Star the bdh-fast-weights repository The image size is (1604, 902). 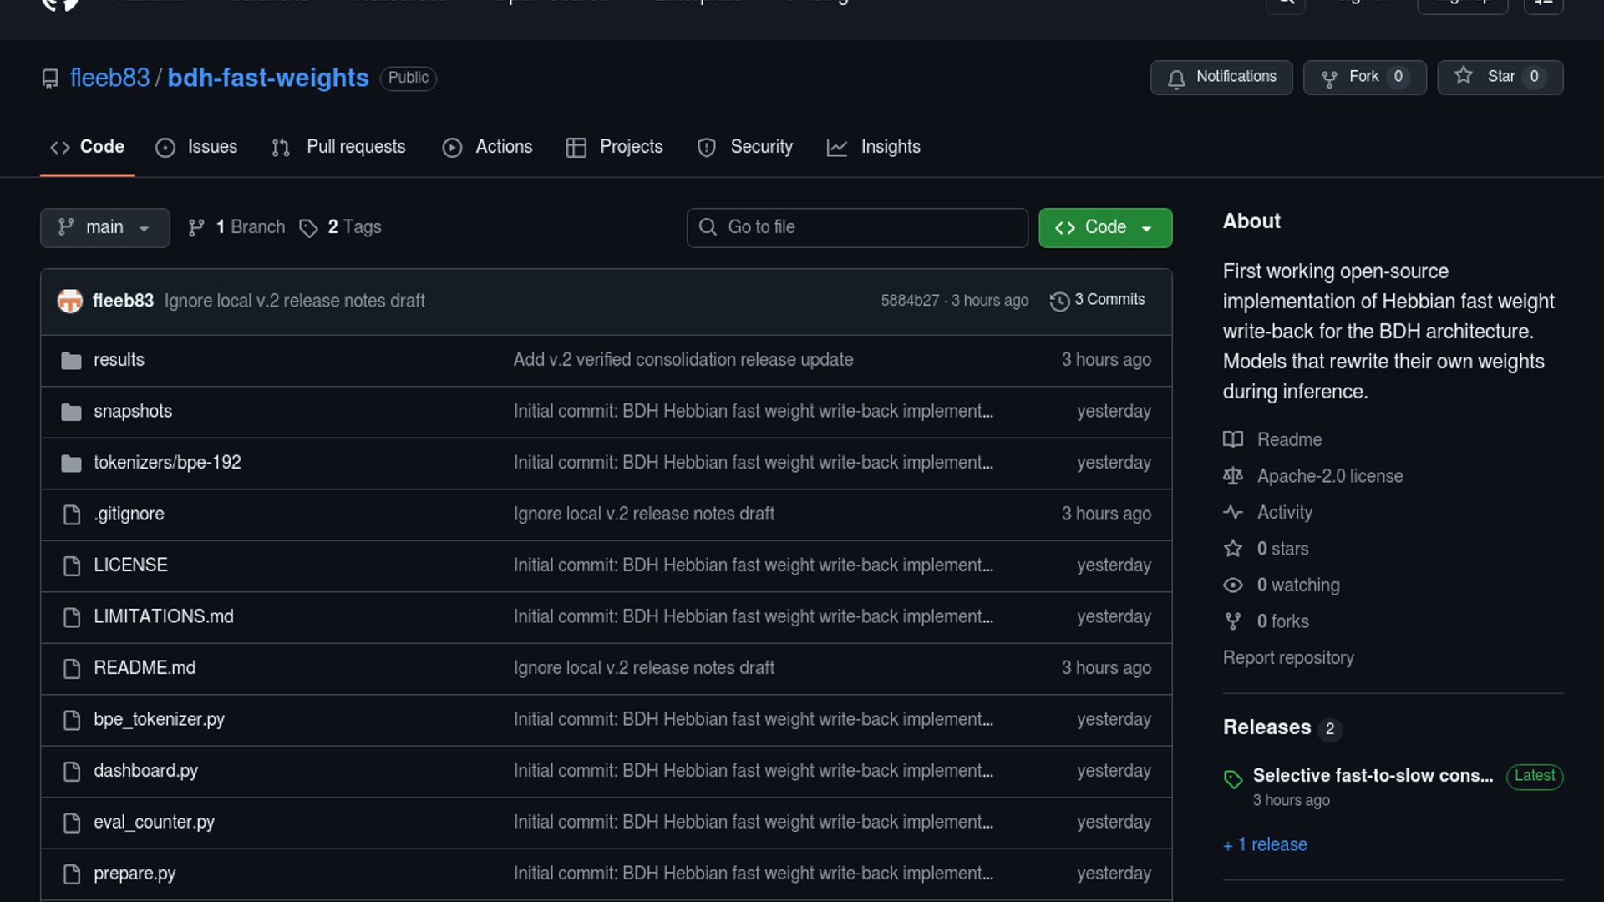point(1499,77)
